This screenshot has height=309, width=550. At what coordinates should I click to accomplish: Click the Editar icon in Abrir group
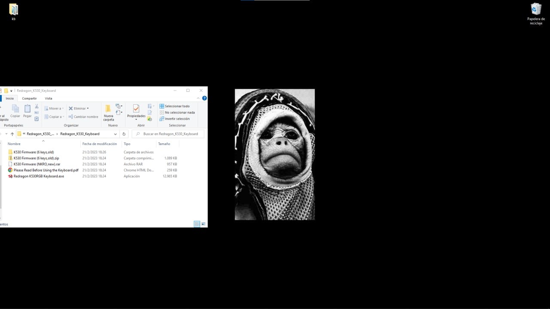150,112
